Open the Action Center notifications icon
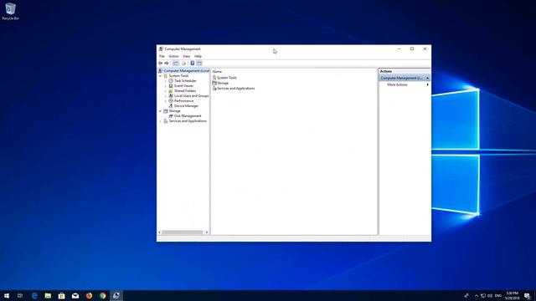Screen dimensions: 536x301 pos(527,296)
